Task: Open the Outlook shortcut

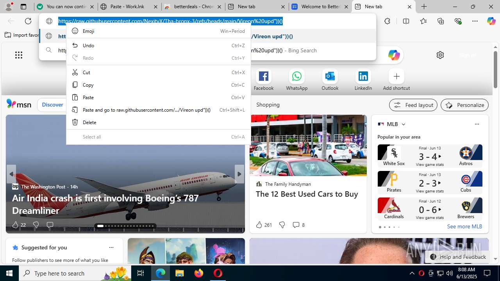Action: pyautogui.click(x=330, y=80)
